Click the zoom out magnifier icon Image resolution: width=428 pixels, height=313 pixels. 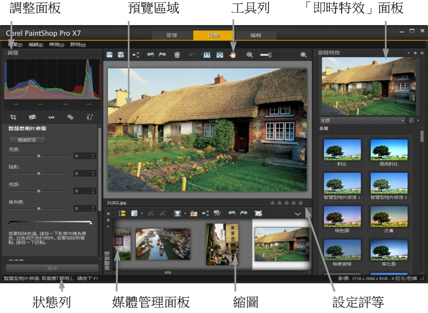tap(249, 55)
